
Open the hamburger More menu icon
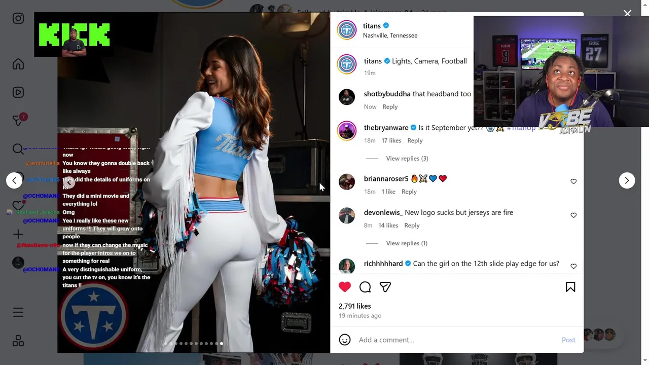point(18,312)
